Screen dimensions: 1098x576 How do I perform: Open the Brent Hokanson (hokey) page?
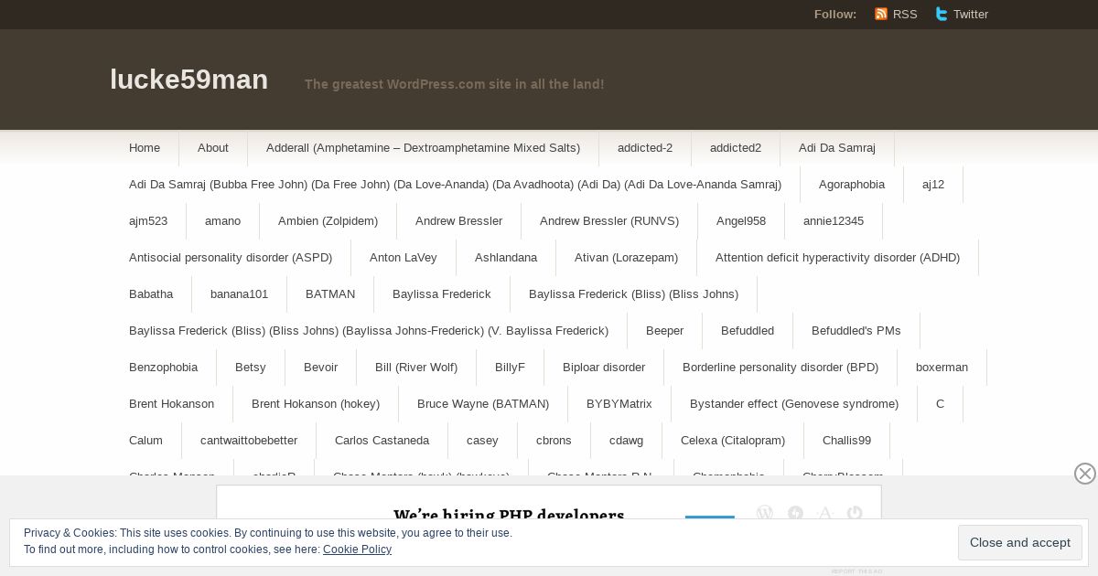point(316,403)
